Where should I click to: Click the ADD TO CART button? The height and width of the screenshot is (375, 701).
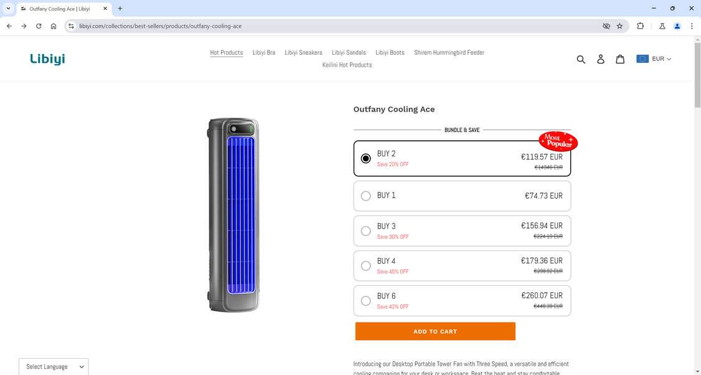(435, 331)
